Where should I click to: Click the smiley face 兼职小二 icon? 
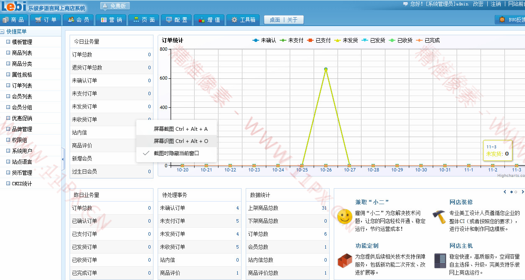coord(345,216)
